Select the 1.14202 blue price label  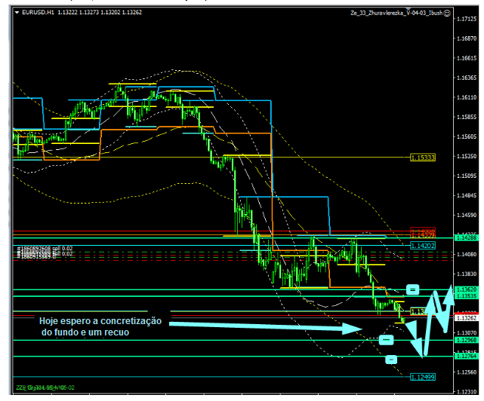point(423,246)
